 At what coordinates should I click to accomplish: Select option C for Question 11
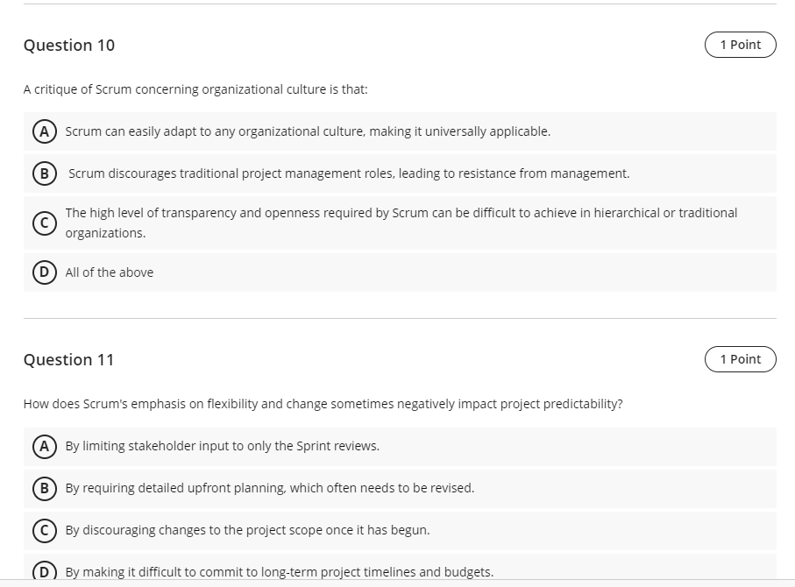(x=44, y=529)
